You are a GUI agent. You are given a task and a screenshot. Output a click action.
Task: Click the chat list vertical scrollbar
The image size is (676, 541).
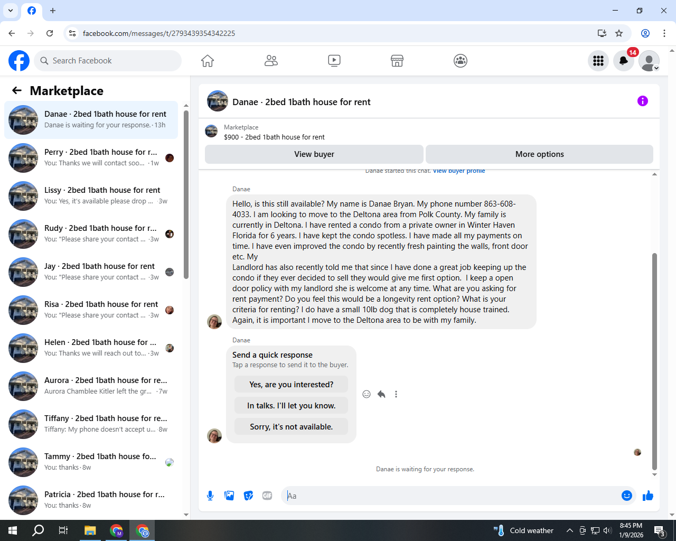point(186,194)
